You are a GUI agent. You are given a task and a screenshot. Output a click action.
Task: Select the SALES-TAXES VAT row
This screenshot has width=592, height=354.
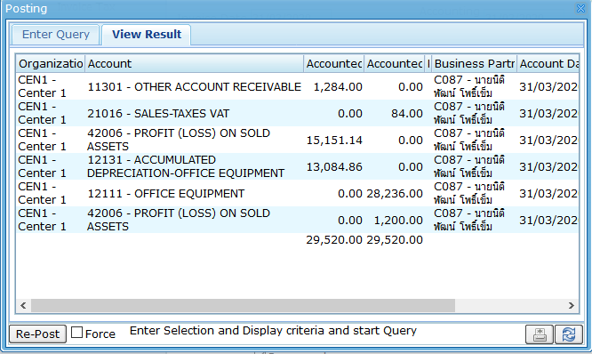tap(297, 113)
